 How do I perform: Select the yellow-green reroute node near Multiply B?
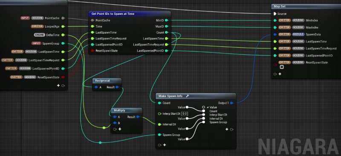click(x=104, y=128)
